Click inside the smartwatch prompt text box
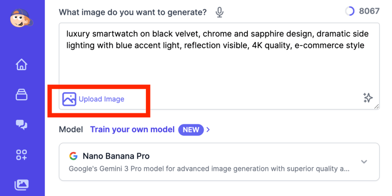Screen dimensions: 392x196 [x=219, y=63]
